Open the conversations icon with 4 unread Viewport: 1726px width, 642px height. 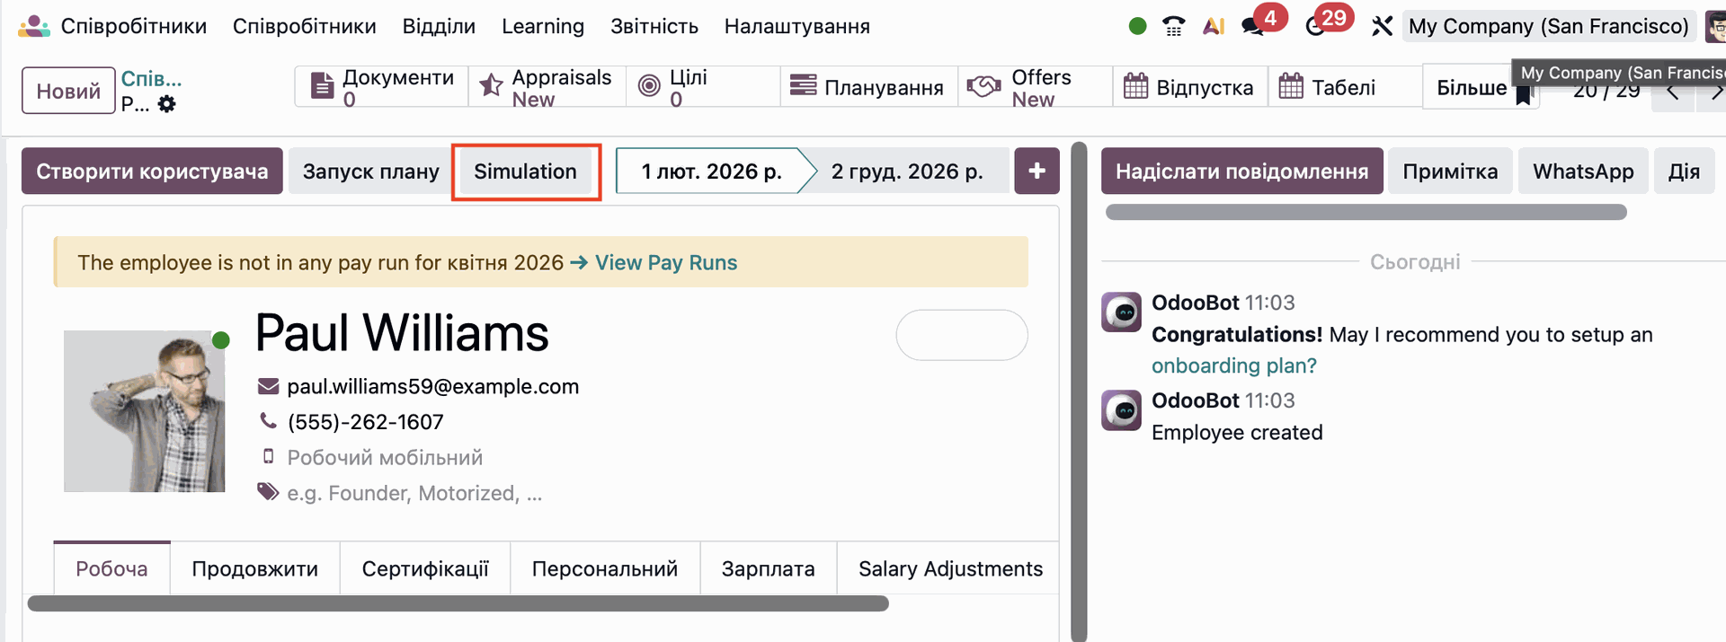coord(1254,27)
